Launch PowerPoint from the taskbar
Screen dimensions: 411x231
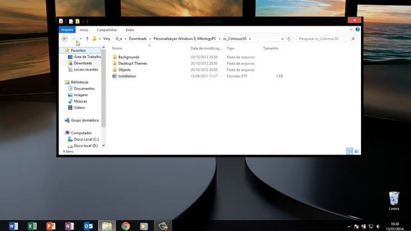point(51,226)
